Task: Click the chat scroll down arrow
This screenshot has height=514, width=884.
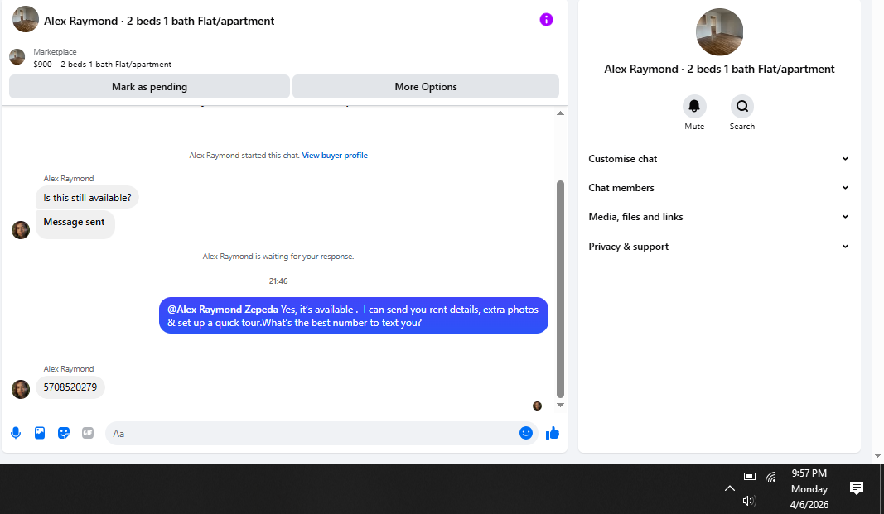Action: click(560, 405)
